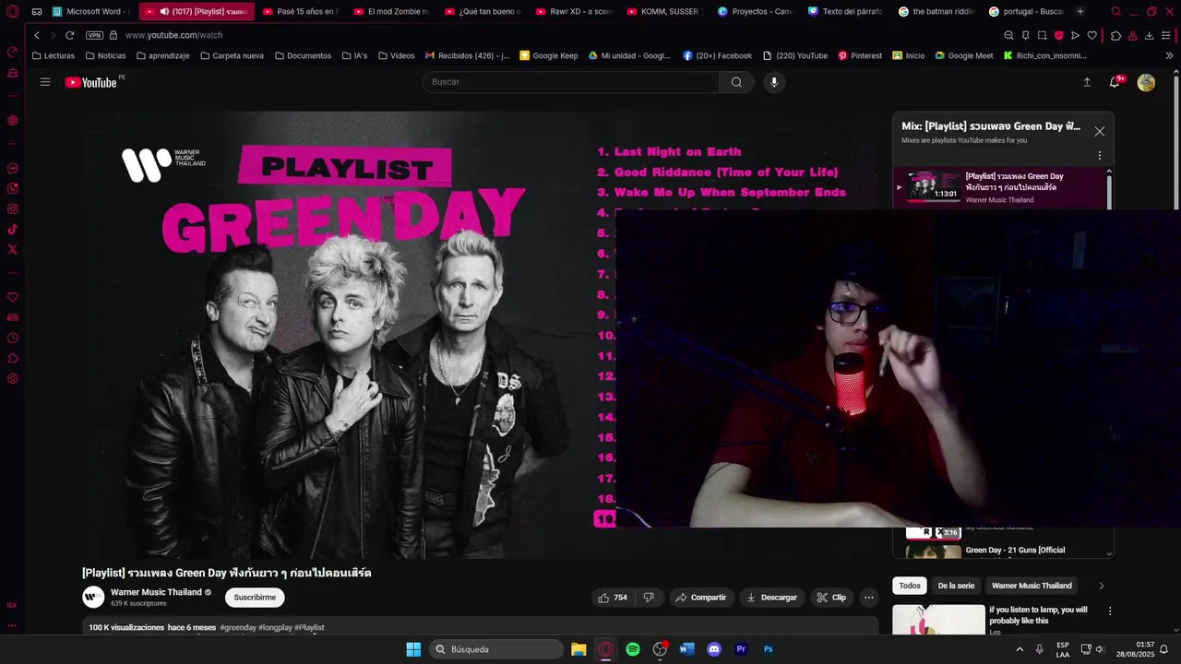The image size is (1181, 664).
Task: Open X (Twitter) in the Opera sidebar
Action: tap(13, 250)
